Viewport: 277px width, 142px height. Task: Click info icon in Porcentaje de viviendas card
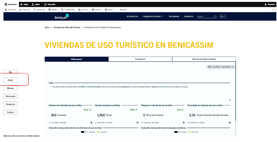(230, 123)
